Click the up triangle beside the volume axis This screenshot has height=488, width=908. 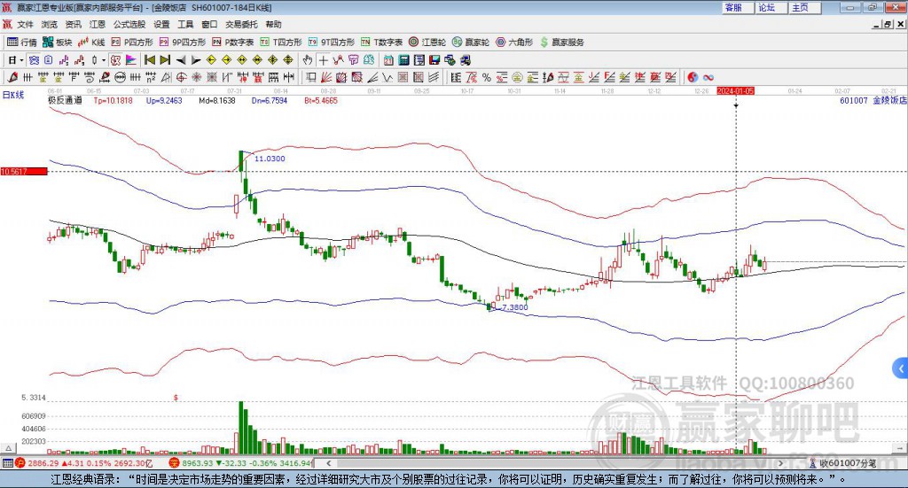[x=8, y=448]
